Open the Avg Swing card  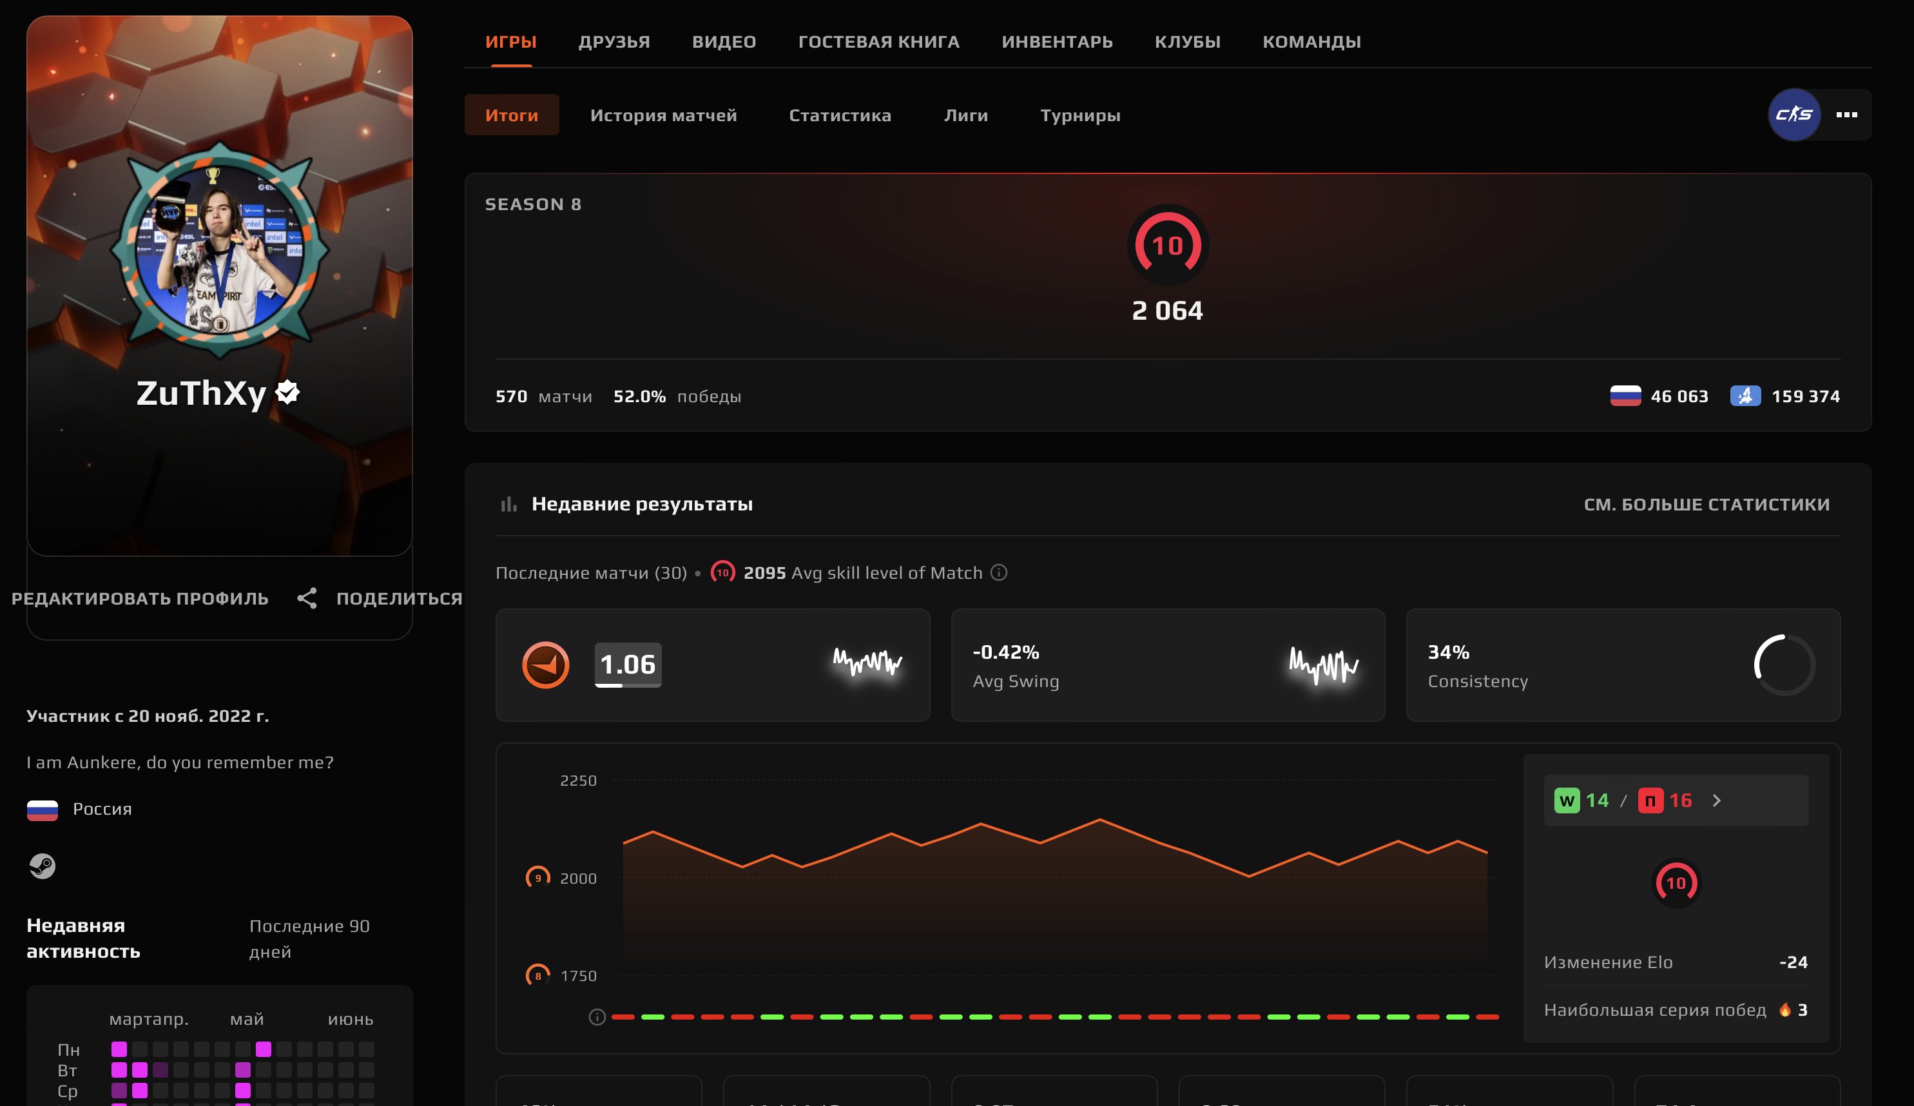(1167, 665)
